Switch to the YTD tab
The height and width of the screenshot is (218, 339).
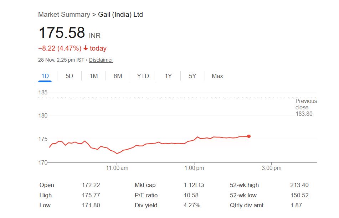143,76
